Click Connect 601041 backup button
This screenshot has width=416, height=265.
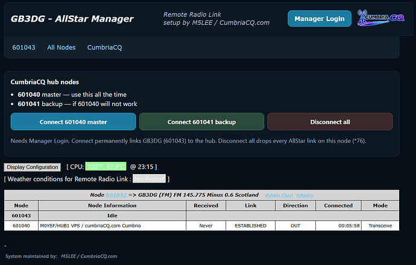coord(201,122)
